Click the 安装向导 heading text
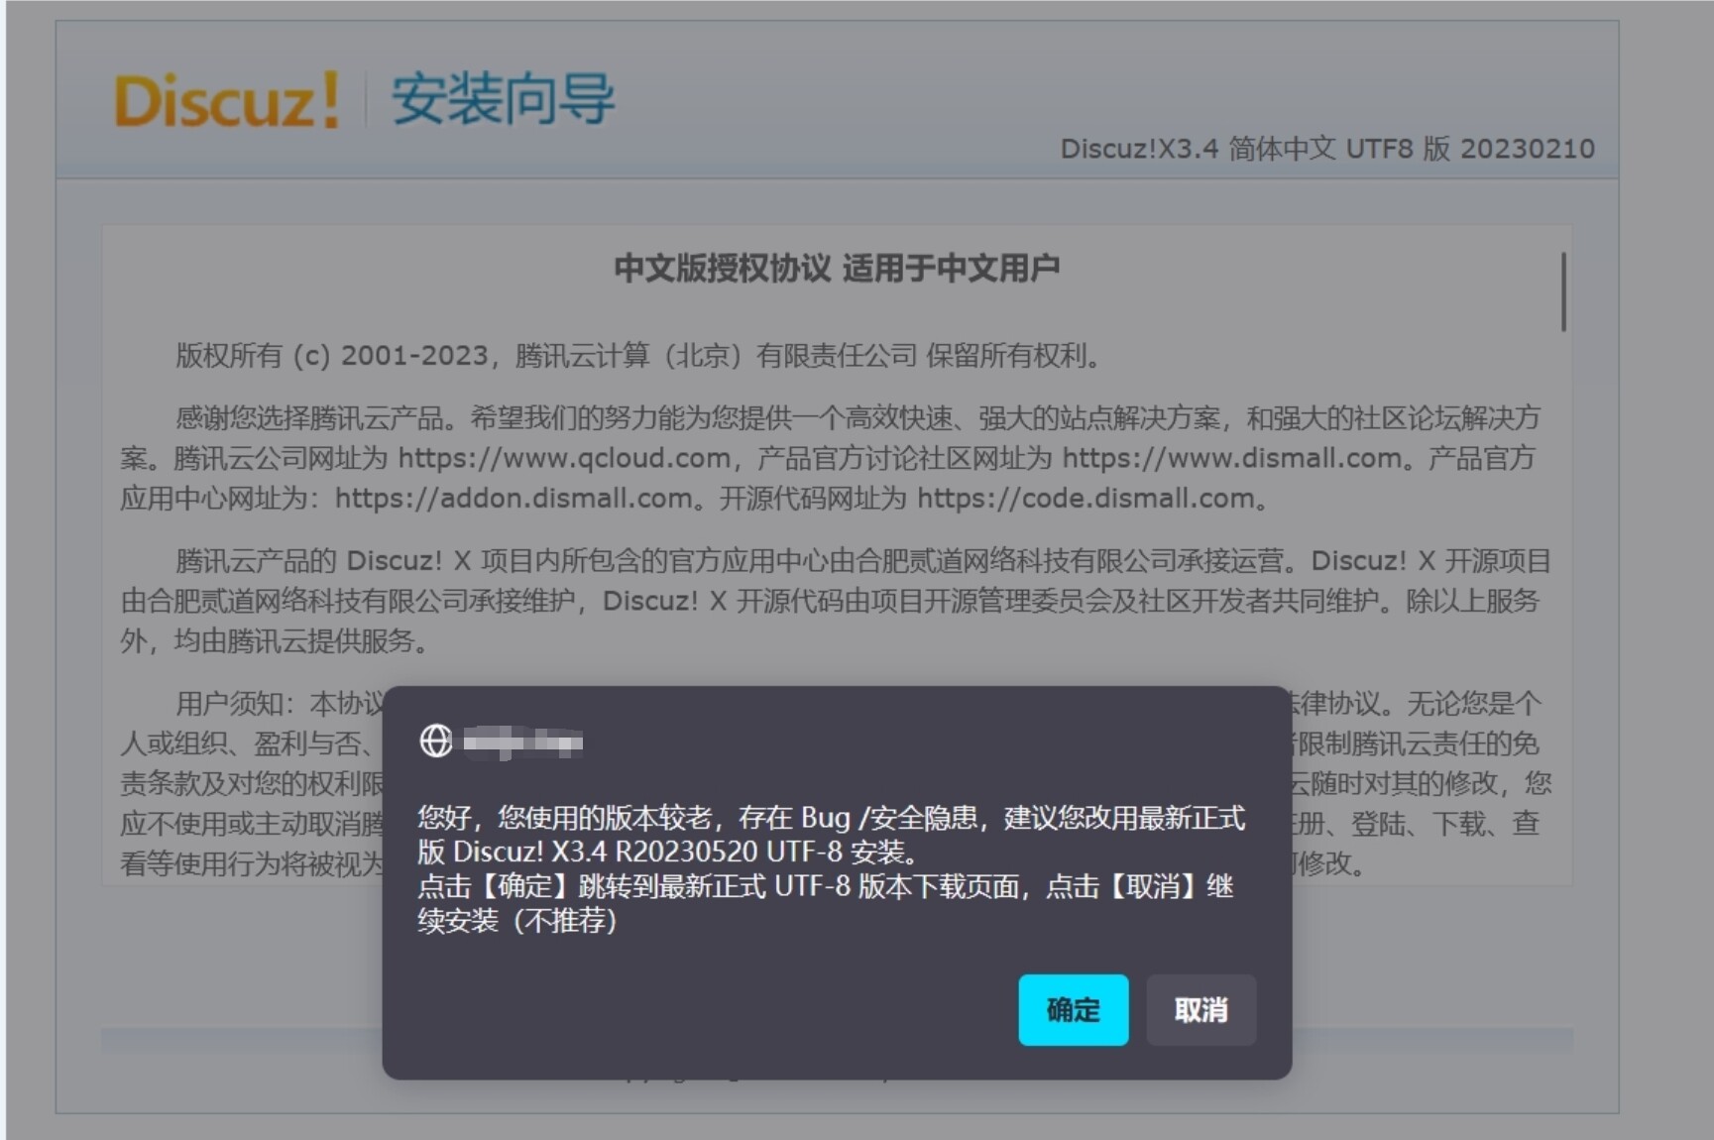 [x=503, y=99]
